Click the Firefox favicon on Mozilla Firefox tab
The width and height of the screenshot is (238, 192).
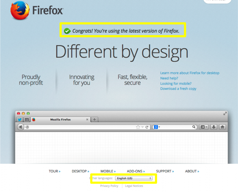pyautogui.click(x=34, y=119)
